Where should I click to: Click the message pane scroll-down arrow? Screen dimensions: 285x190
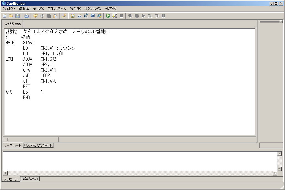[279, 169]
